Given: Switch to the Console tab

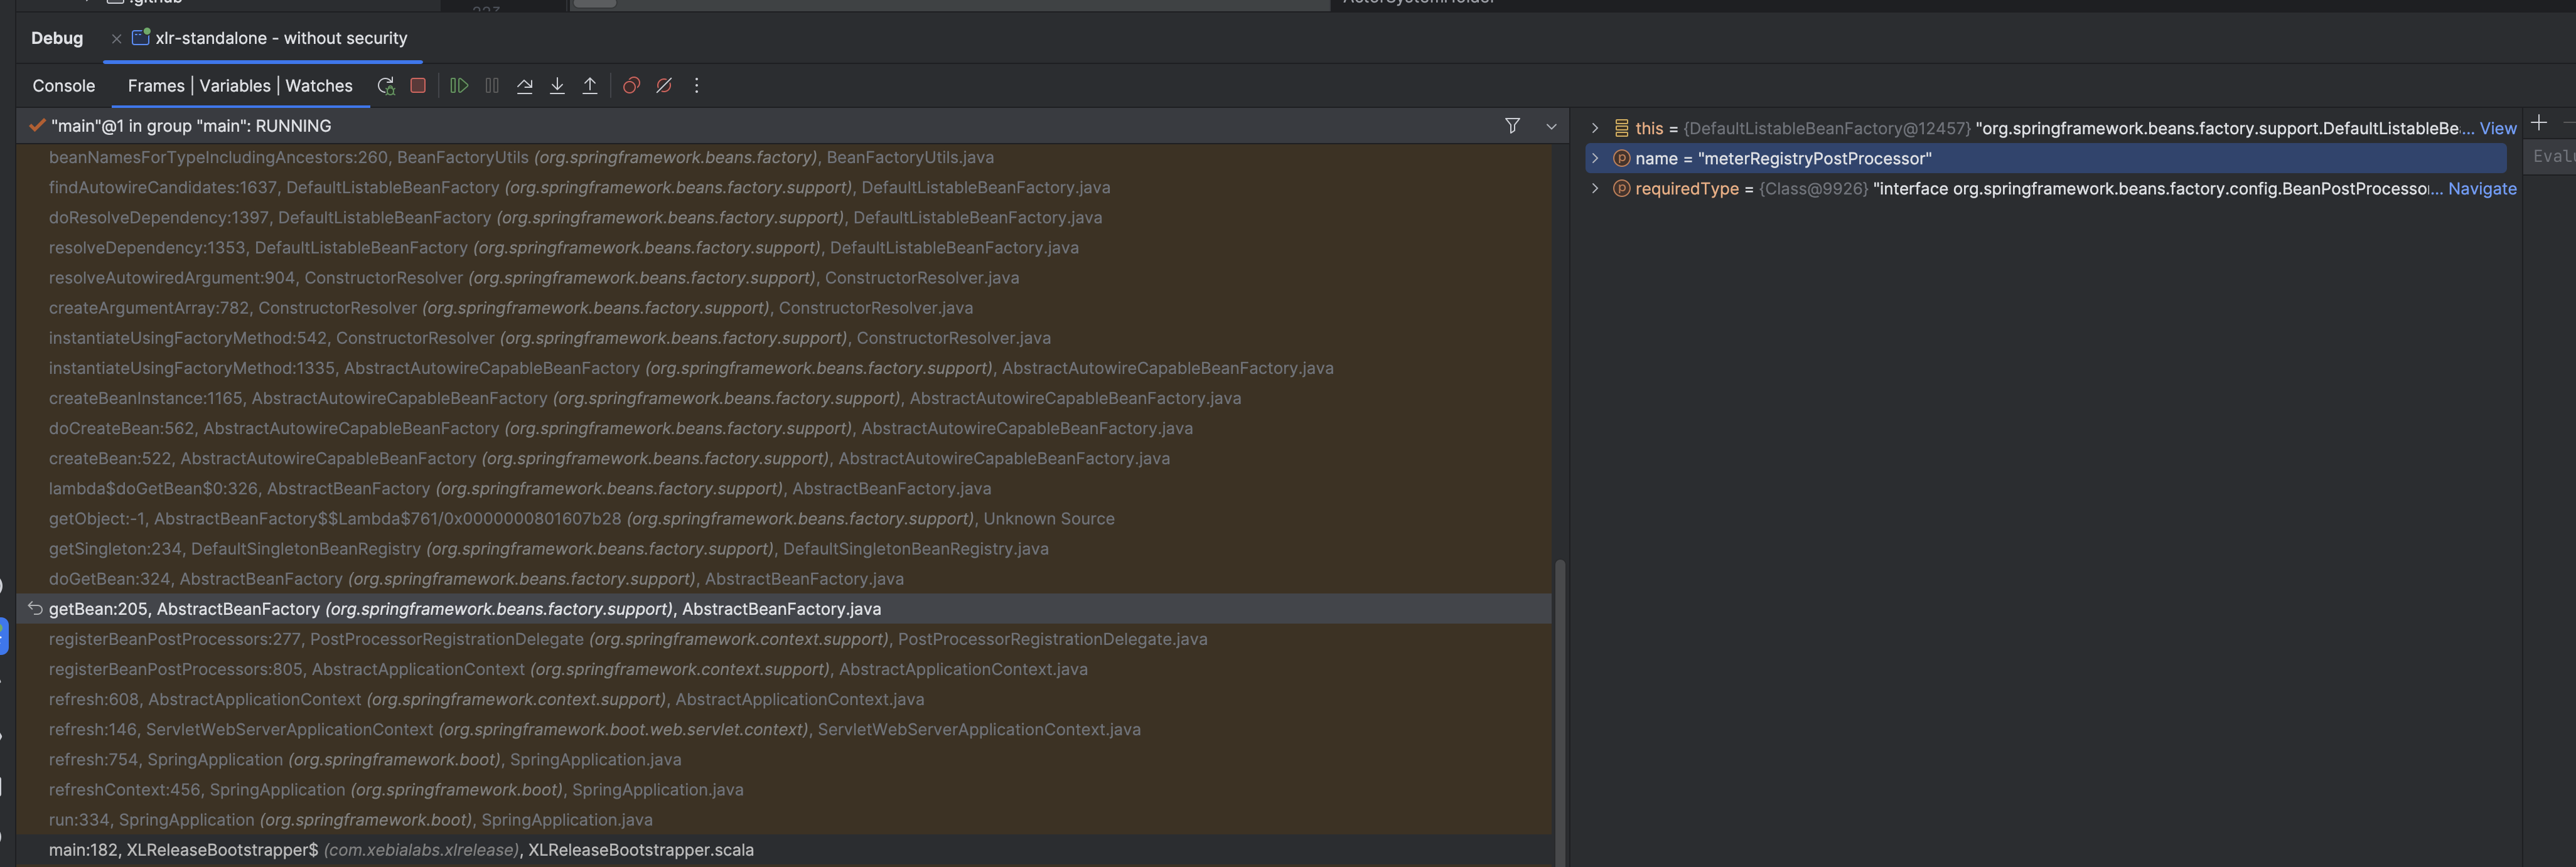Looking at the screenshot, I should click(x=63, y=86).
